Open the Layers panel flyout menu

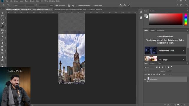188,63
